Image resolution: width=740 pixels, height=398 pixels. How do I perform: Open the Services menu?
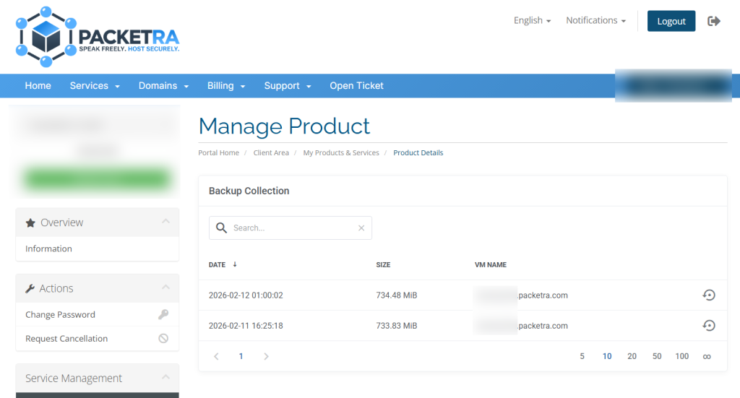95,86
